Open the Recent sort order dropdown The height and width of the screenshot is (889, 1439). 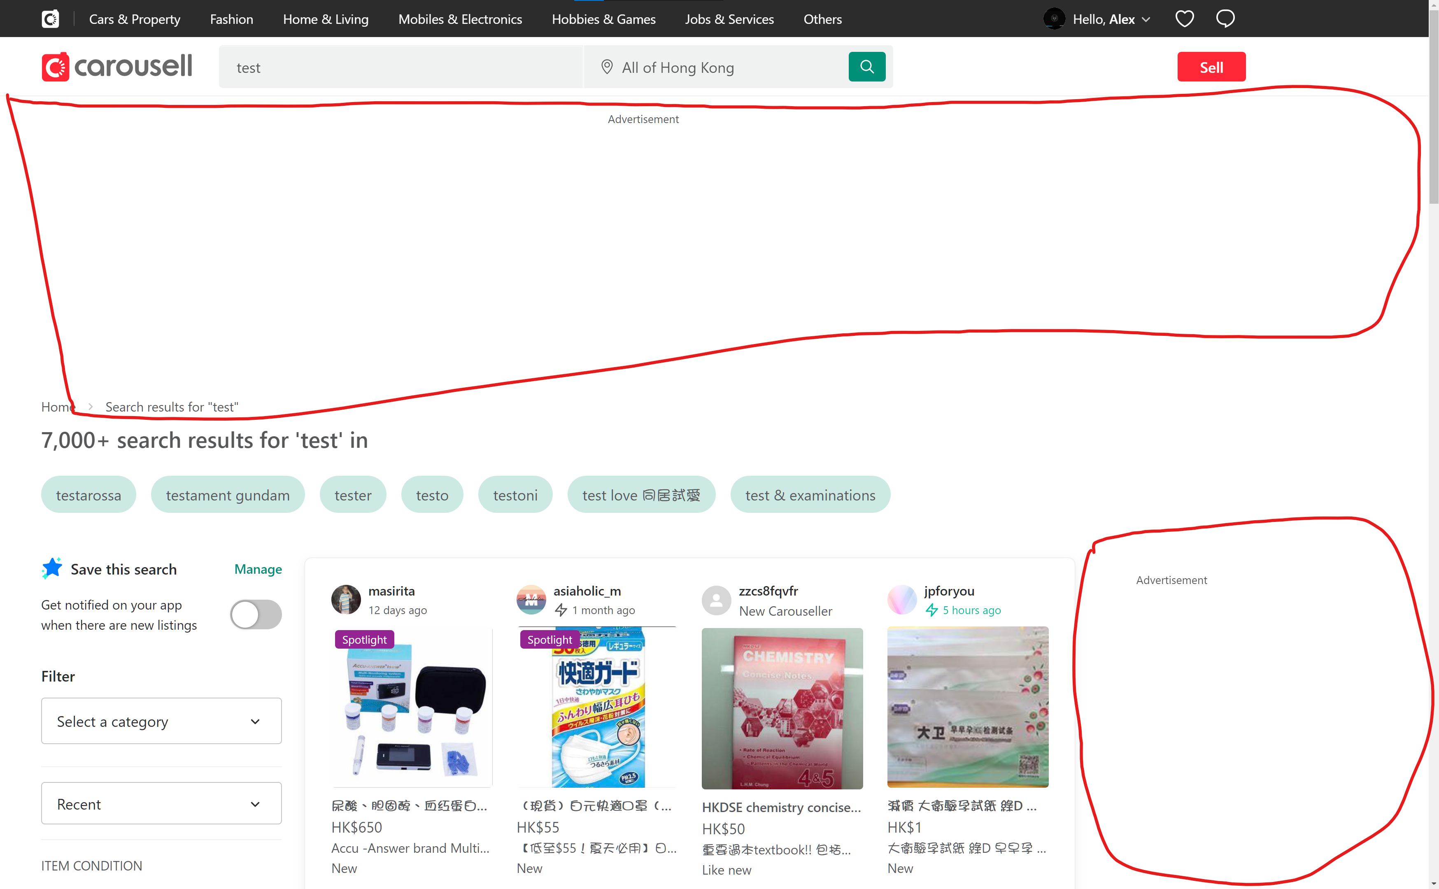click(161, 803)
